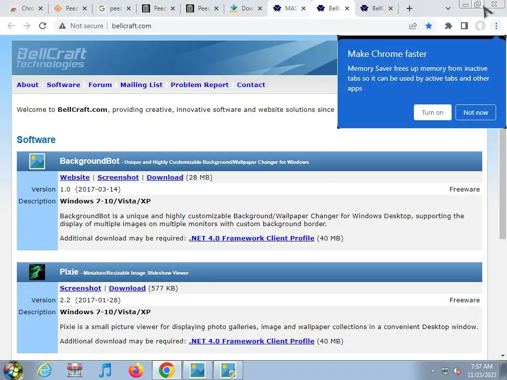507x380 pixels.
Task: Click the scrollbar down arrow
Action: [x=503, y=356]
